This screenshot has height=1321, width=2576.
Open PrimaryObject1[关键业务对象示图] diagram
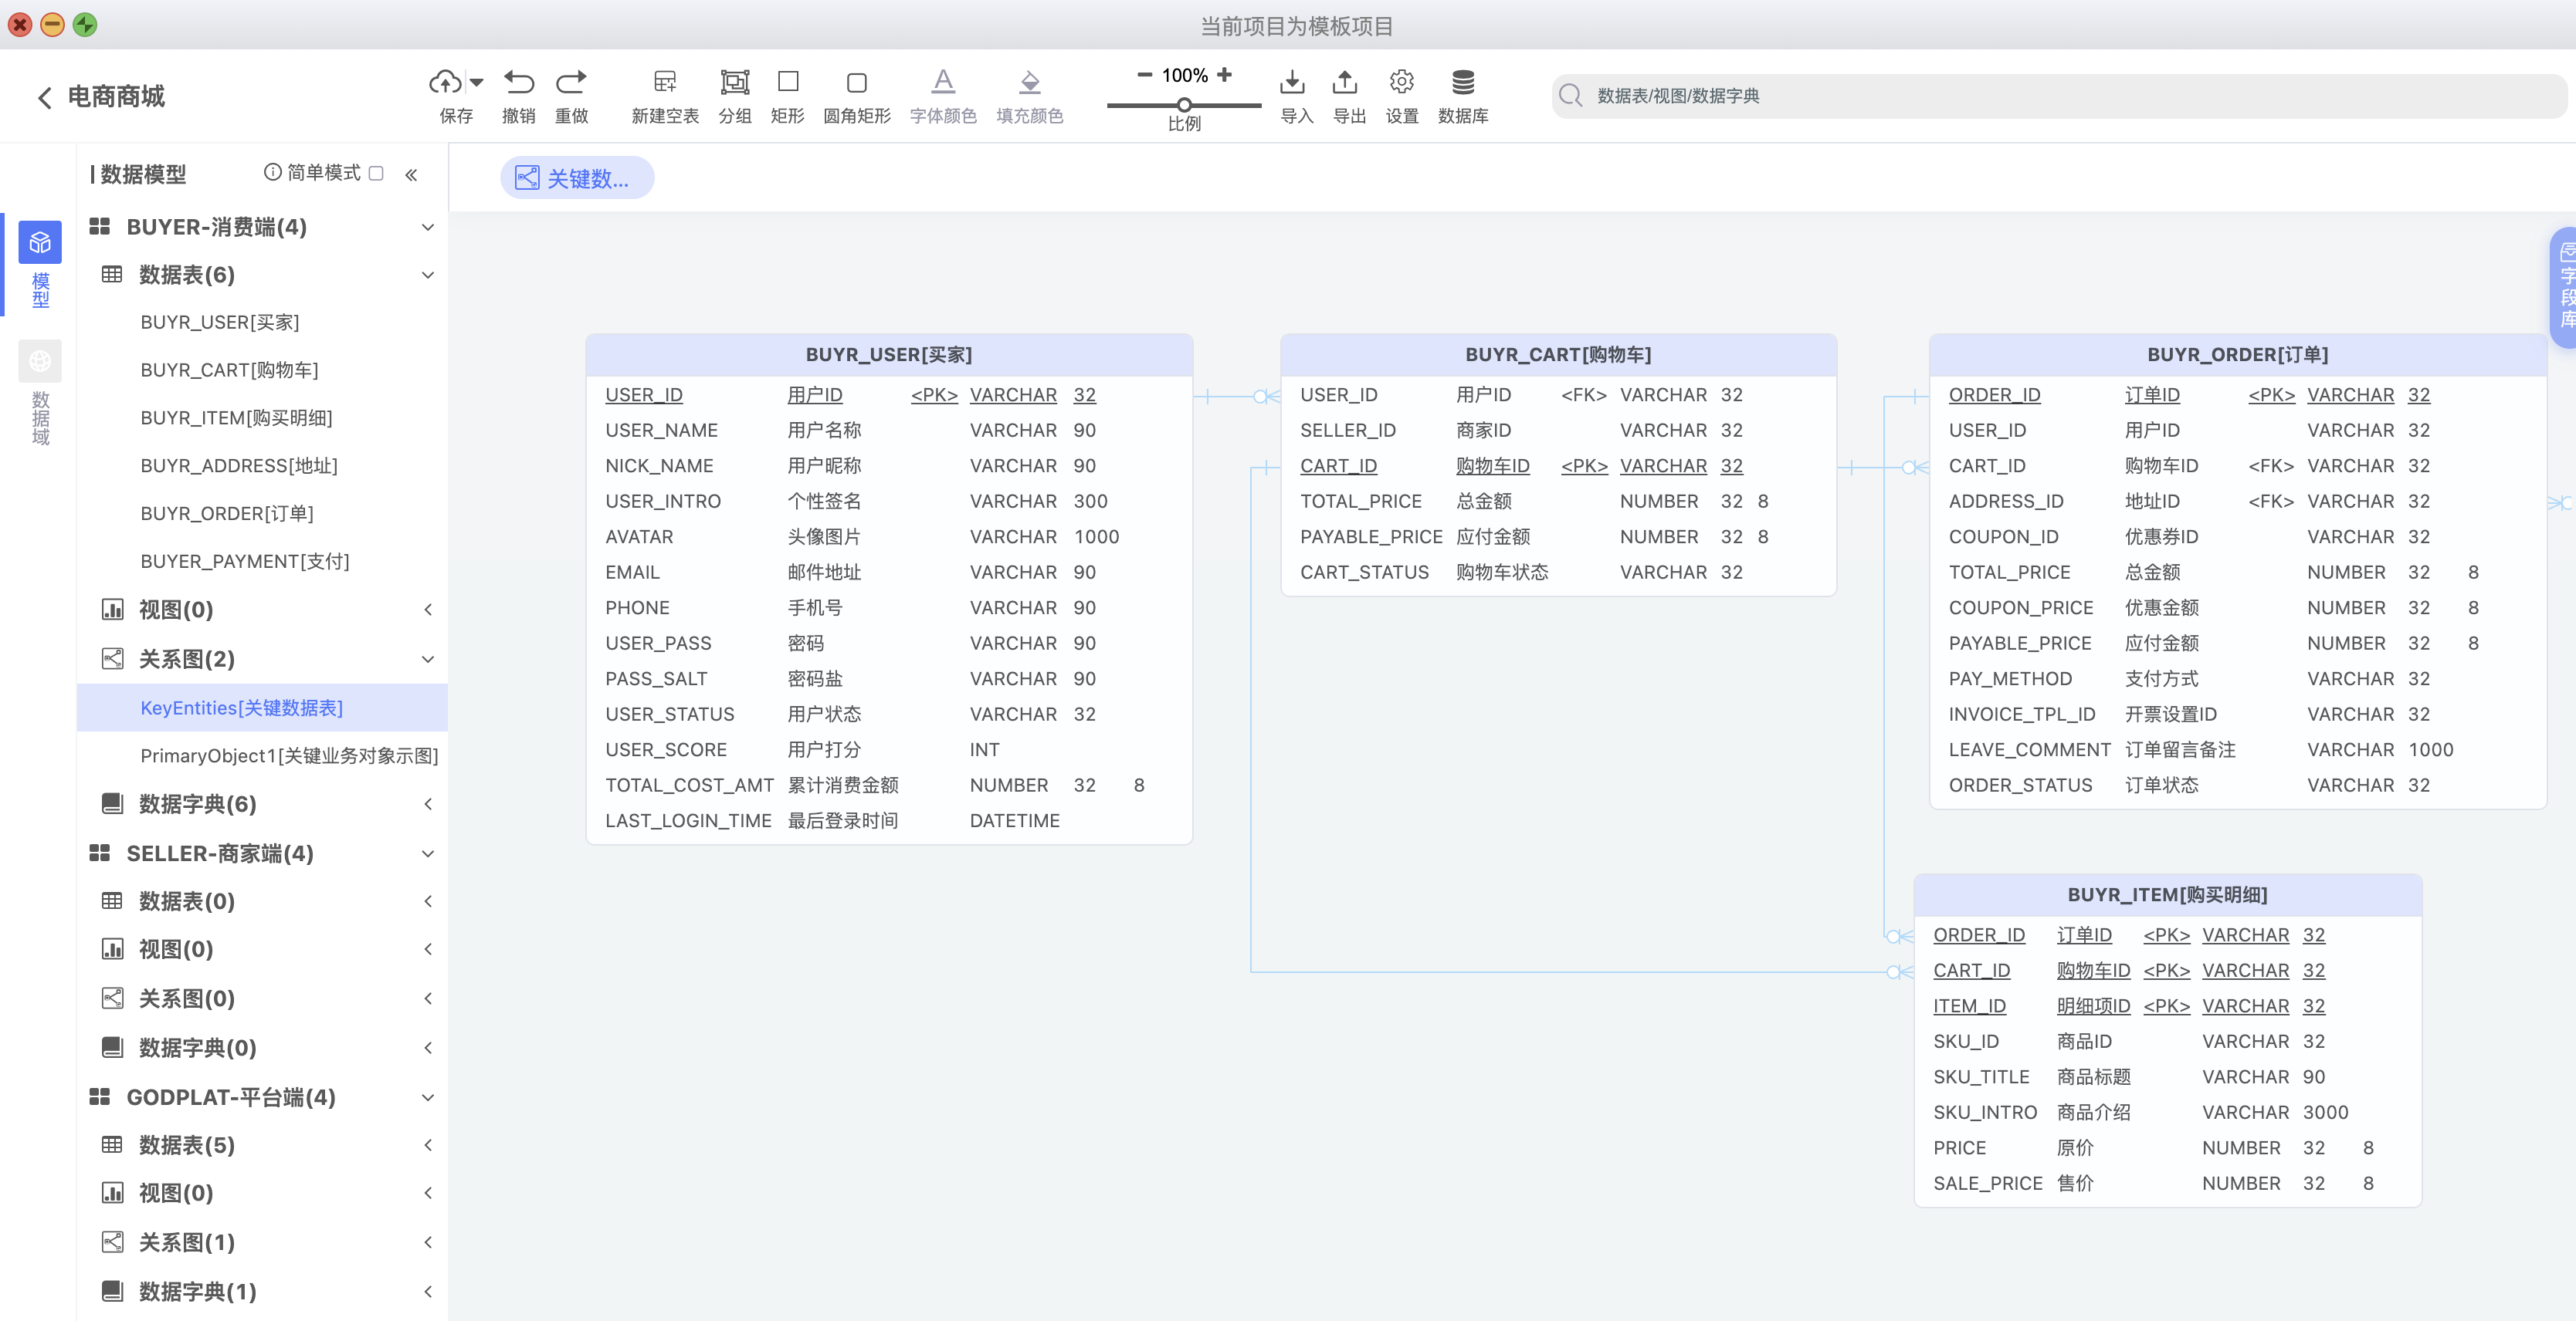pos(288,755)
